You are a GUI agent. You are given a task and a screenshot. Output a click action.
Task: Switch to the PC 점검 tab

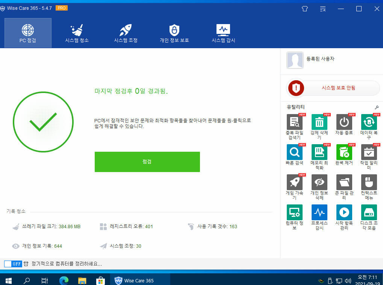click(x=28, y=33)
